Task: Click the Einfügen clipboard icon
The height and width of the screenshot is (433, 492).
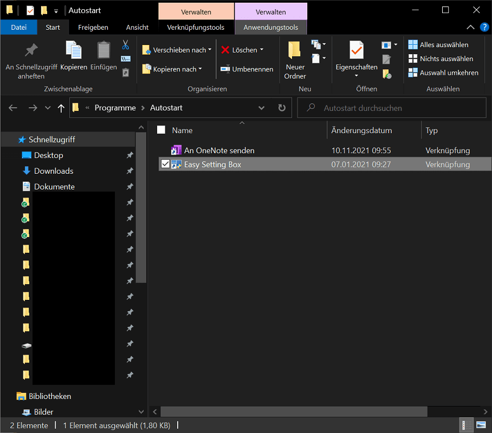Action: [103, 50]
